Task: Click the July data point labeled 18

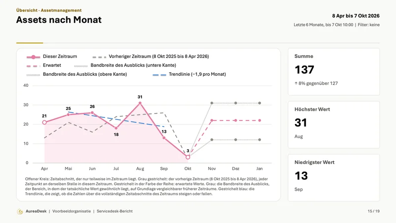Action: tap(116, 128)
